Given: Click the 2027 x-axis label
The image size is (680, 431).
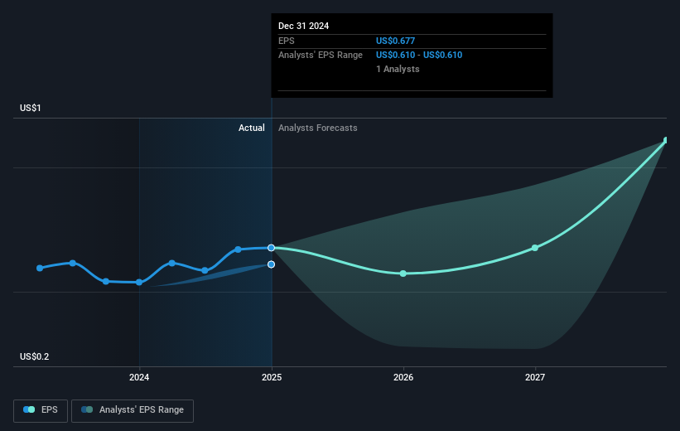Looking at the screenshot, I should (x=535, y=377).
